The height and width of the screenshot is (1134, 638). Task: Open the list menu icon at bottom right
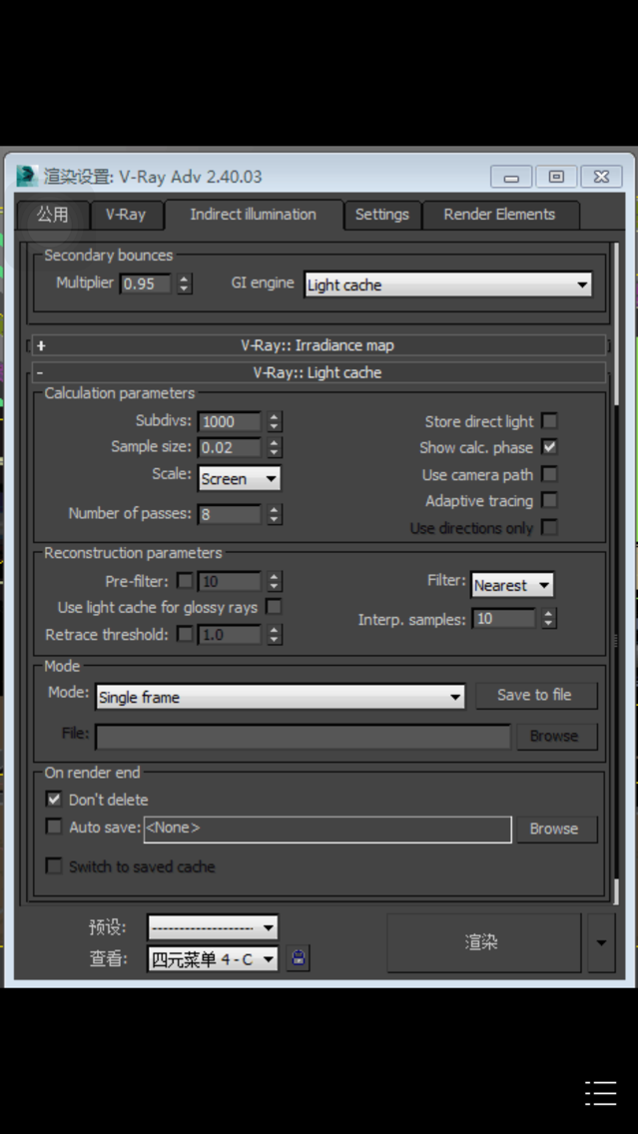click(600, 1092)
